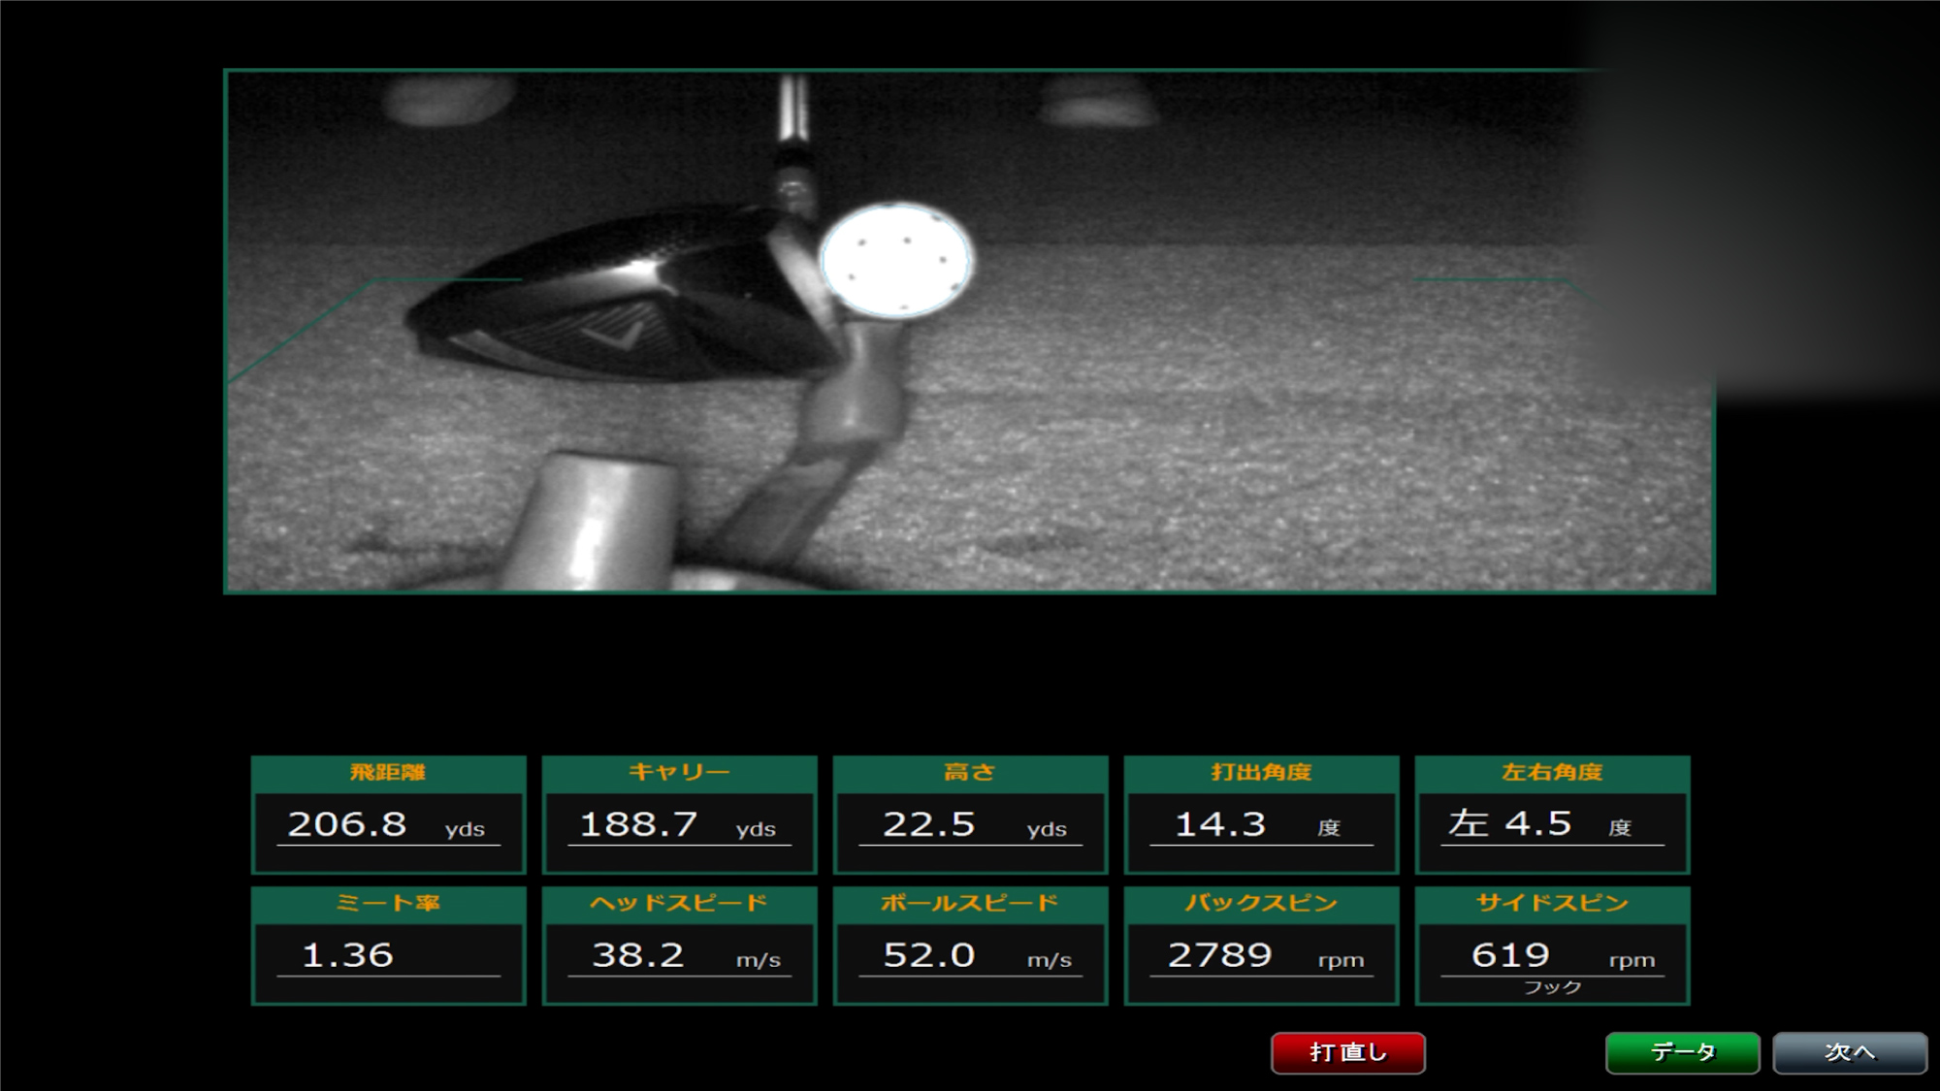Click the golf ball in impact image
1940x1091 pixels.
pyautogui.click(x=896, y=260)
